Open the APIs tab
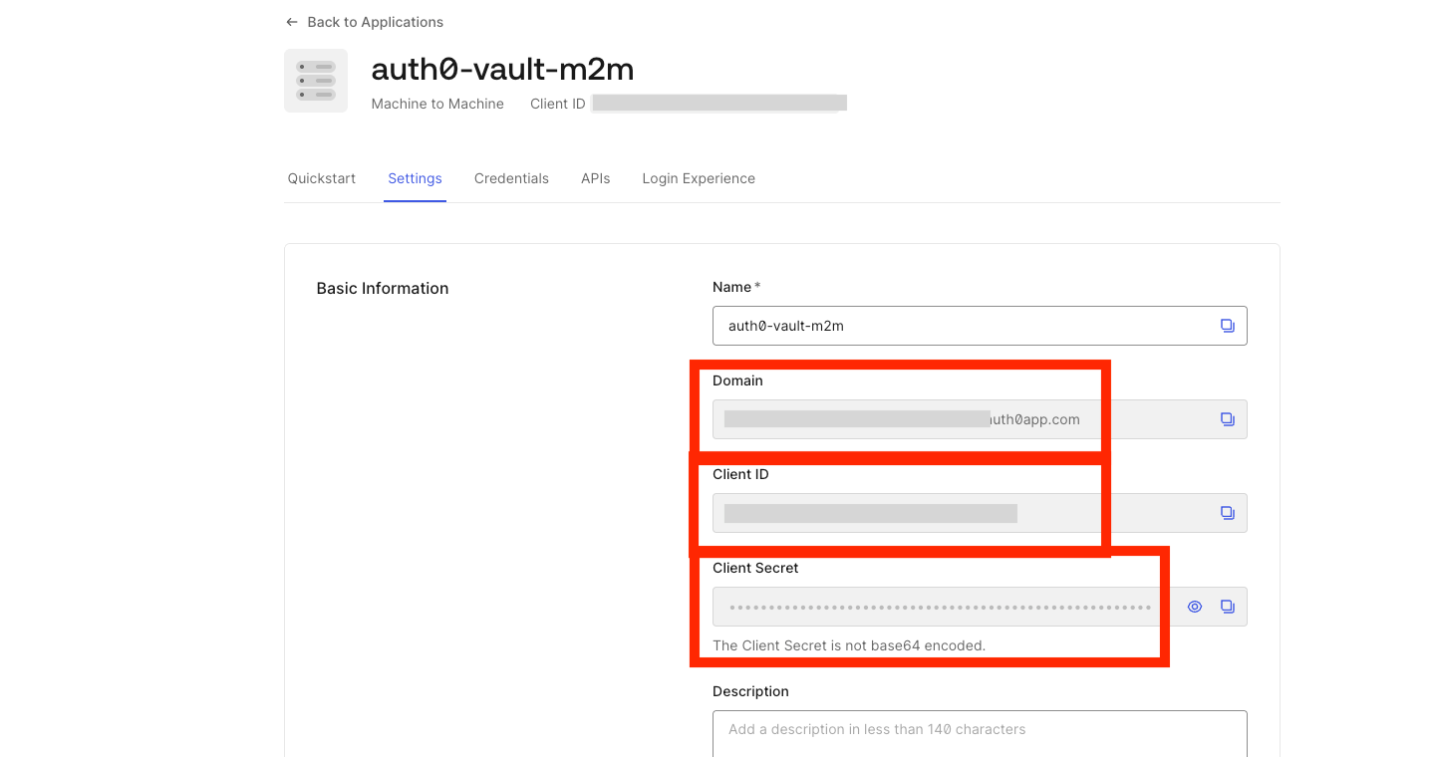This screenshot has height=757, width=1432. (x=596, y=178)
